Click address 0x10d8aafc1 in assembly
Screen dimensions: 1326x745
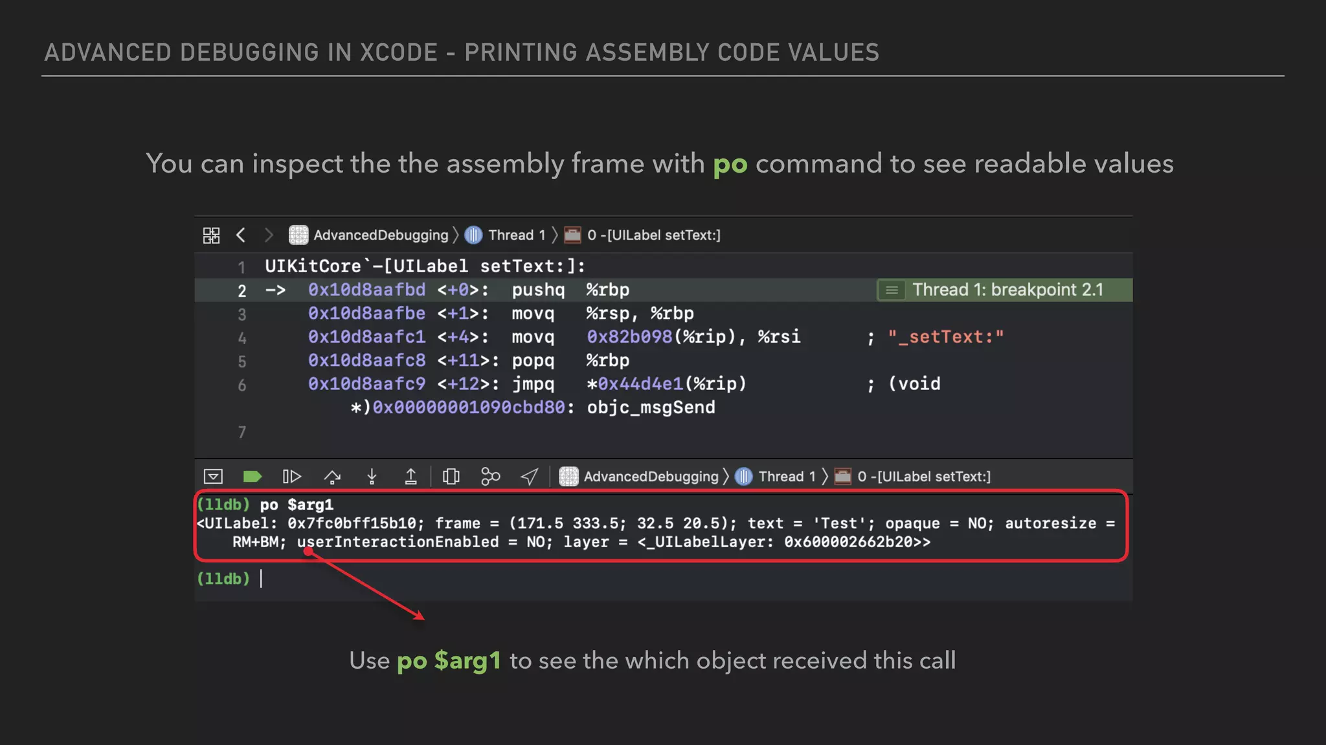pos(366,337)
